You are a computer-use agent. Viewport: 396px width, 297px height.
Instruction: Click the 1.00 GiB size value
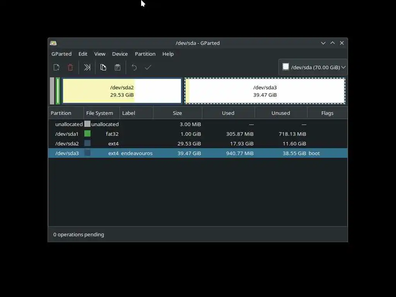click(x=191, y=134)
